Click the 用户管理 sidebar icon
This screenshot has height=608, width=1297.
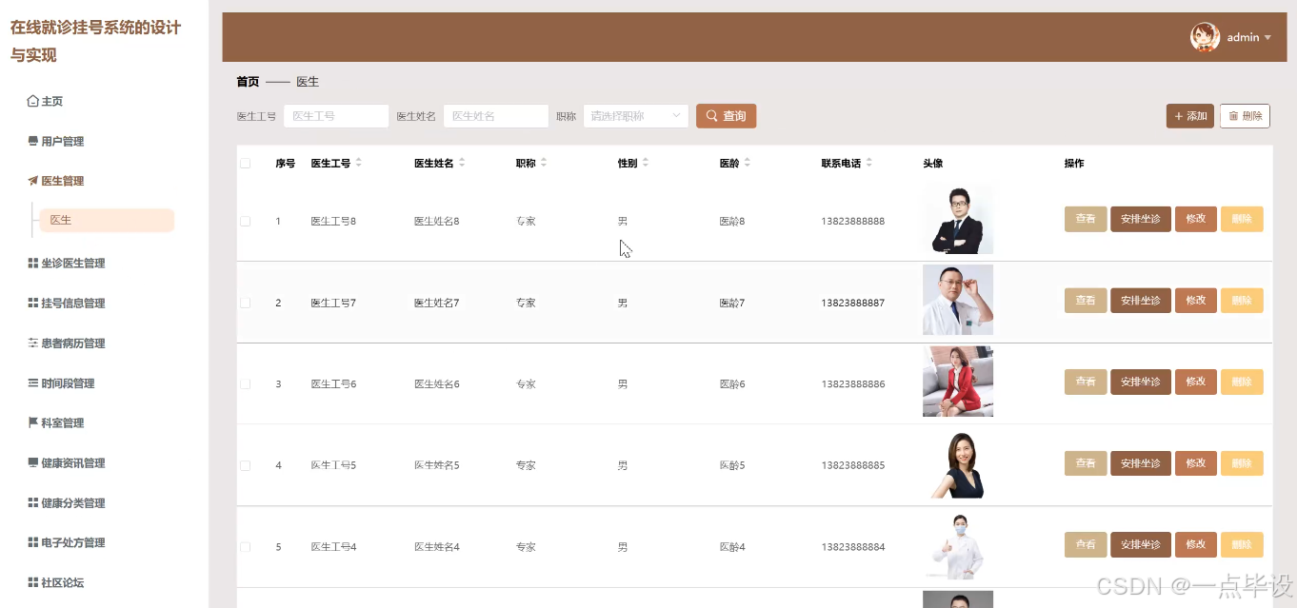pos(33,141)
